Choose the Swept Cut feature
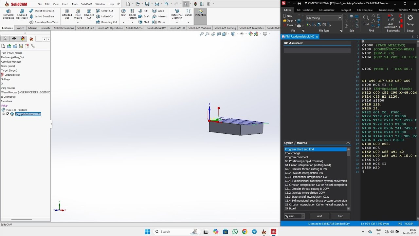419x236 pixels. (x=104, y=11)
